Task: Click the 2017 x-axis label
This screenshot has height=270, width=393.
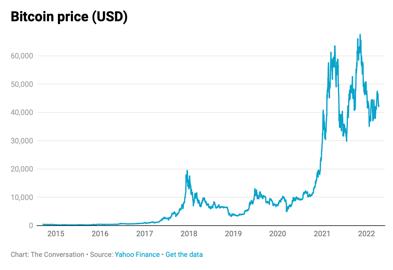Action: (x=145, y=234)
